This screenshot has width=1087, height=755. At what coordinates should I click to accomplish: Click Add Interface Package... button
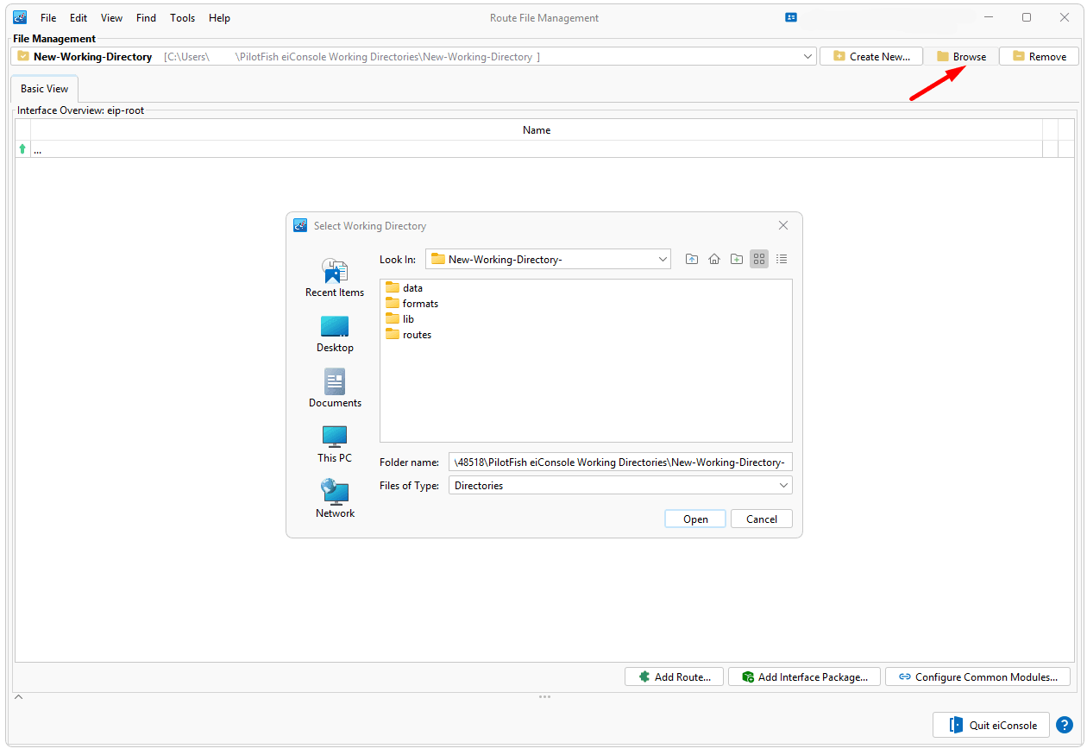[805, 677]
